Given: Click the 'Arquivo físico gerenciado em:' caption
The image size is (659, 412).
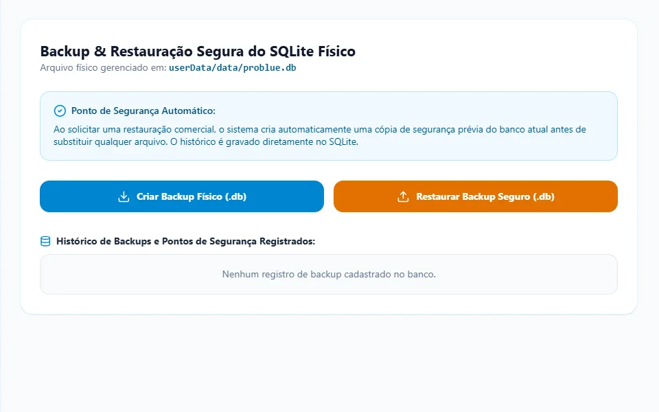Looking at the screenshot, I should (x=104, y=68).
